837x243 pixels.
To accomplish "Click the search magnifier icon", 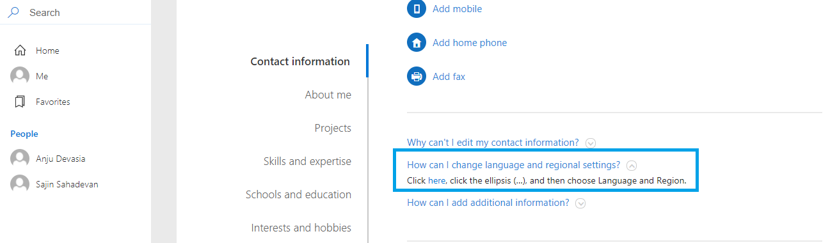I will [13, 12].
